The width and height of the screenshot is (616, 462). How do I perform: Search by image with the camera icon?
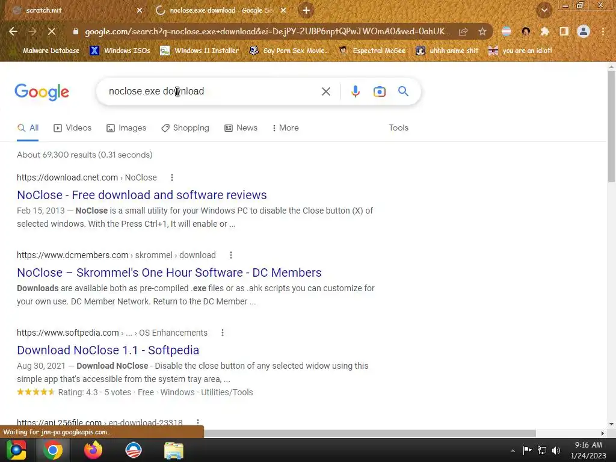coord(379,91)
